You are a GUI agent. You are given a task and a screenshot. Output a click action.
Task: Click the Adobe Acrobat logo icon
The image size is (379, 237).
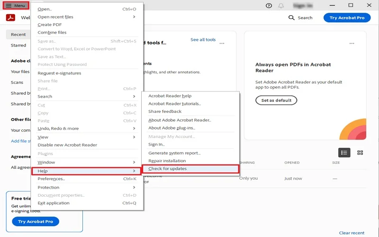click(x=10, y=18)
